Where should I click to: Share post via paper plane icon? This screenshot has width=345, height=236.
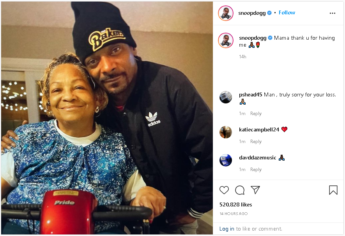tap(255, 190)
